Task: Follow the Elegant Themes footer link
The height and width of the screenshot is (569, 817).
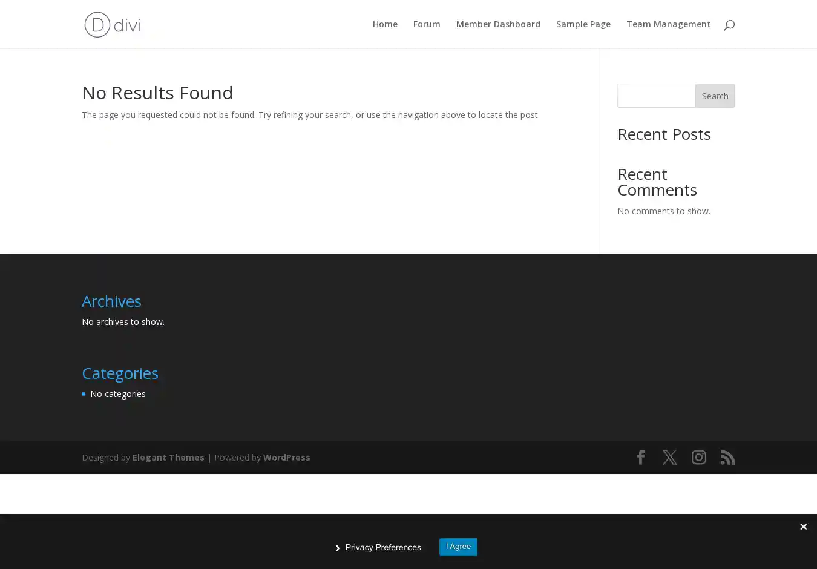Action: (168, 458)
